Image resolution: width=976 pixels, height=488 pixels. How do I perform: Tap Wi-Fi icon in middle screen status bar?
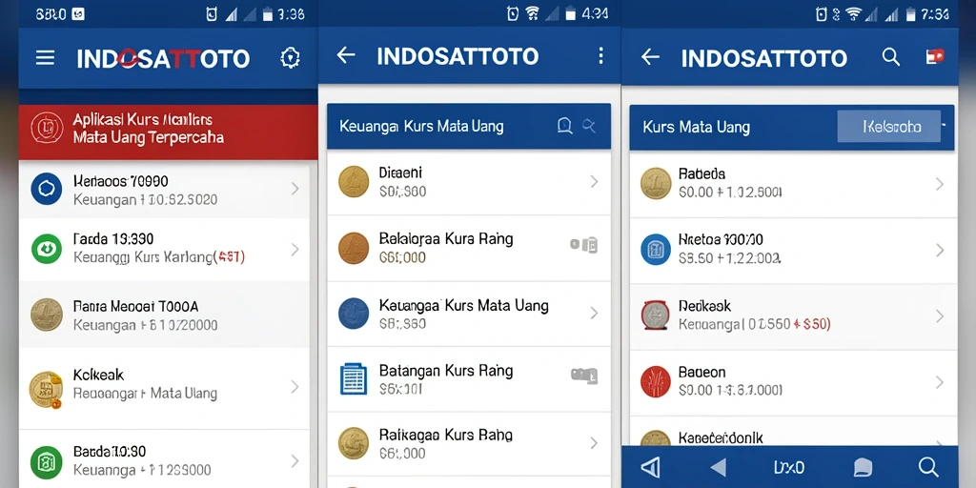532,13
